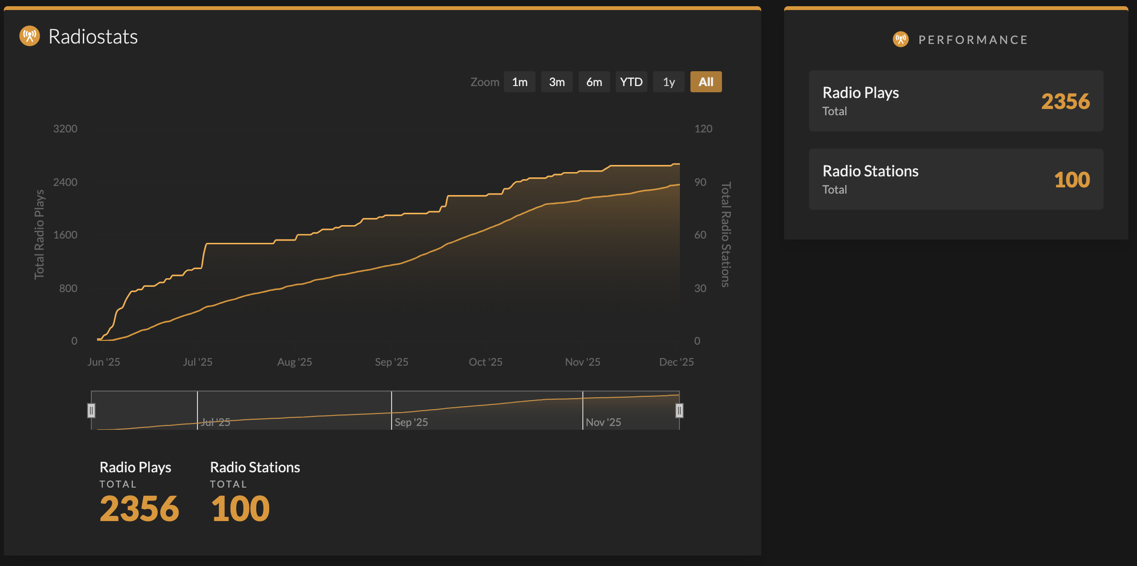
Task: Click the 2356 Radio Plays total value
Action: (139, 508)
